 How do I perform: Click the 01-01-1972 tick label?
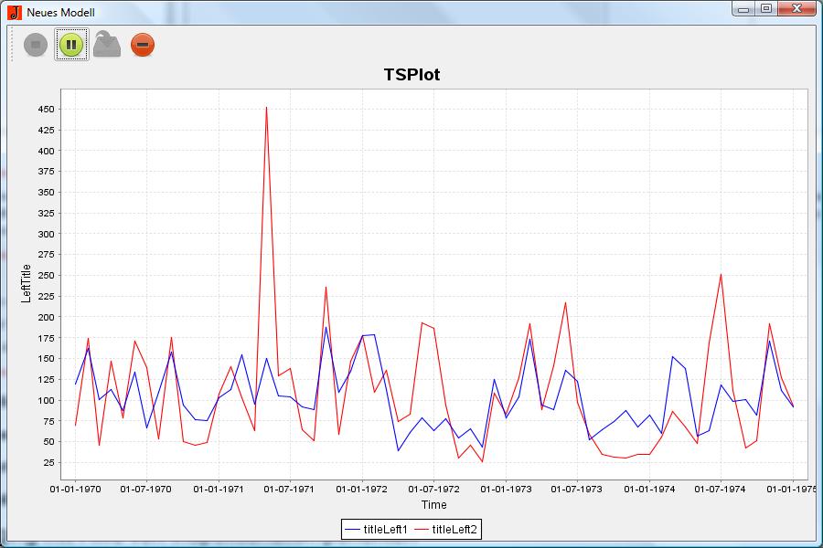click(362, 490)
